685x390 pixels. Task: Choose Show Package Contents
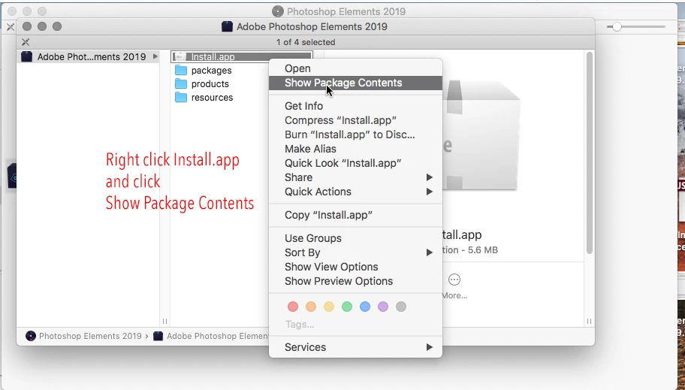[x=355, y=83]
